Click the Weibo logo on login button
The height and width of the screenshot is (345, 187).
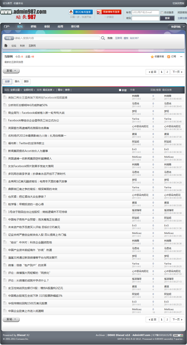99,12
